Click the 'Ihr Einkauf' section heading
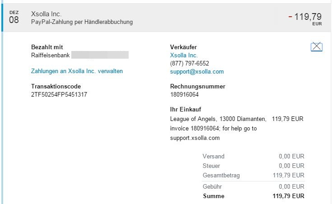The width and height of the screenshot is (334, 204). [x=186, y=110]
